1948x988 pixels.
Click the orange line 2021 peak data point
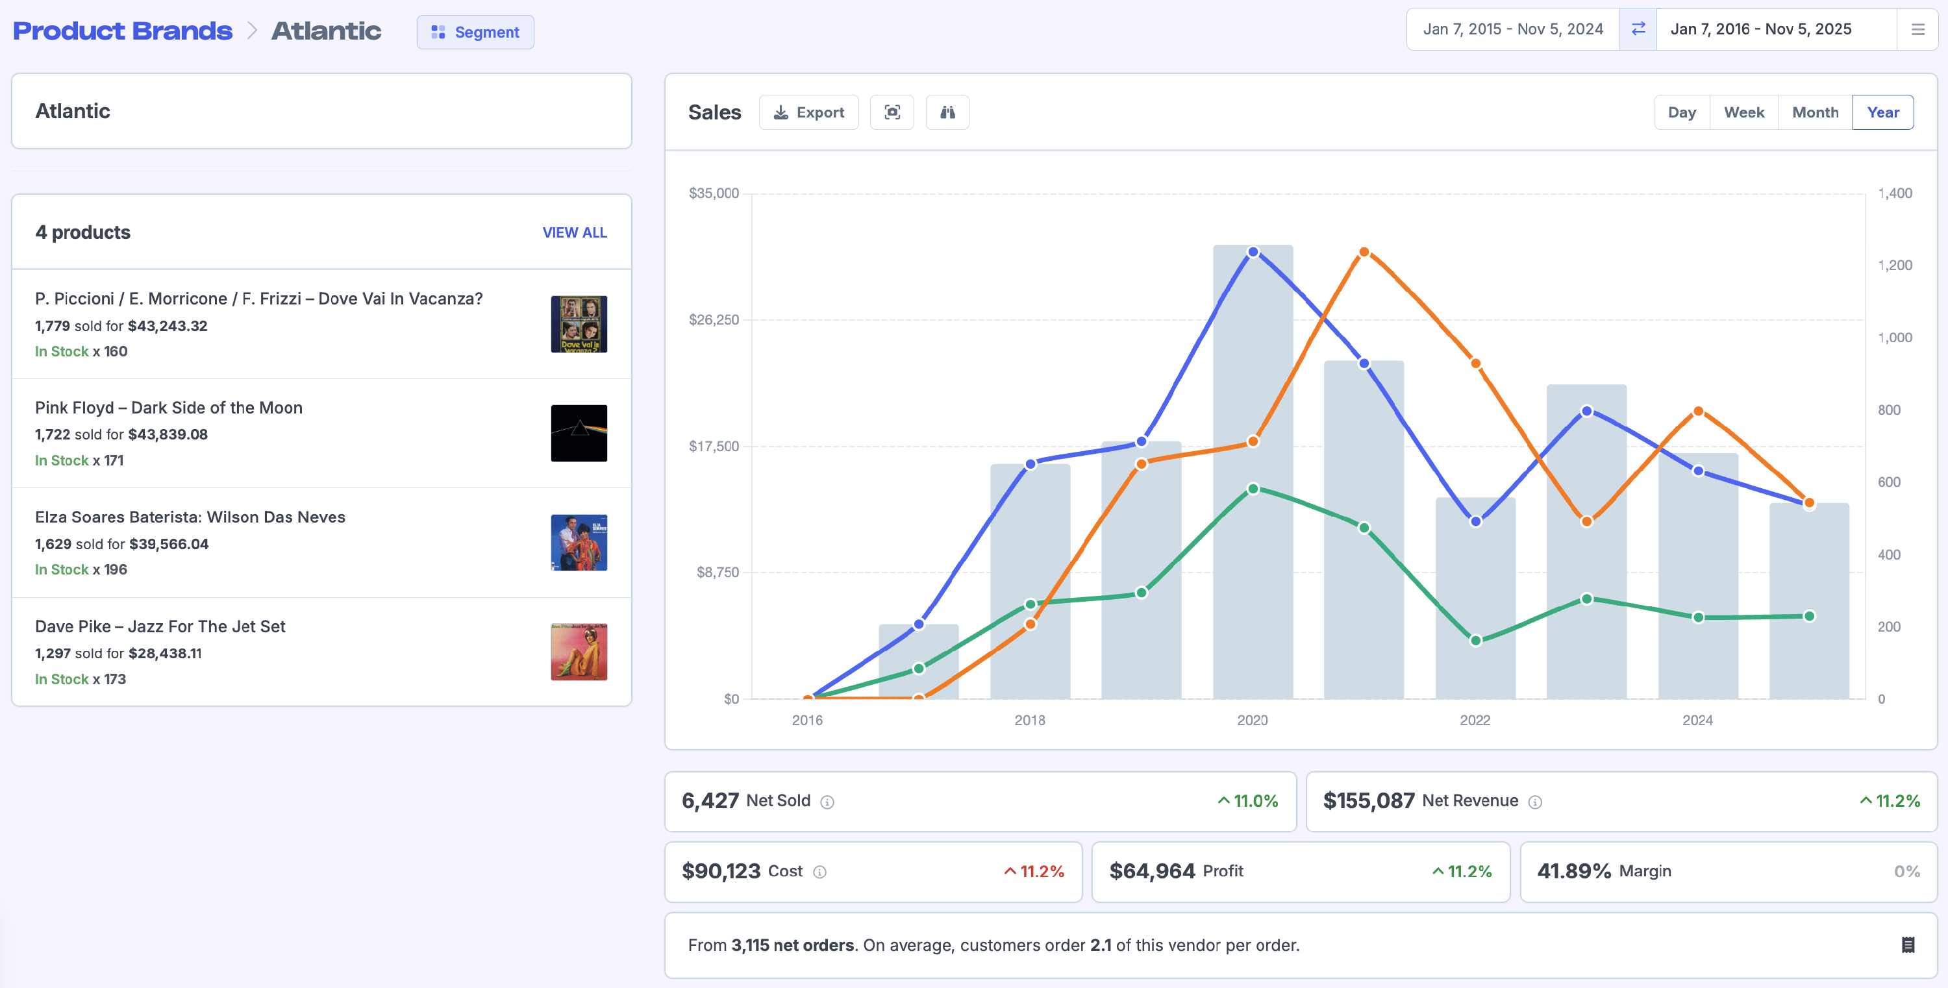1364,252
